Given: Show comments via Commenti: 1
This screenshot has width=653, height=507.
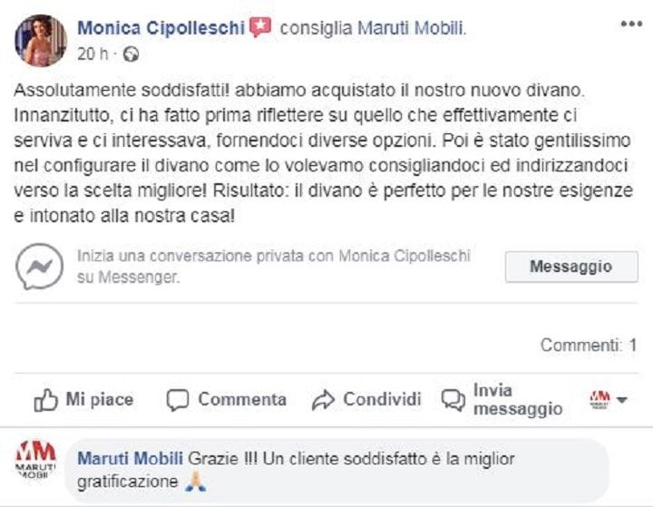Looking at the screenshot, I should (x=588, y=345).
